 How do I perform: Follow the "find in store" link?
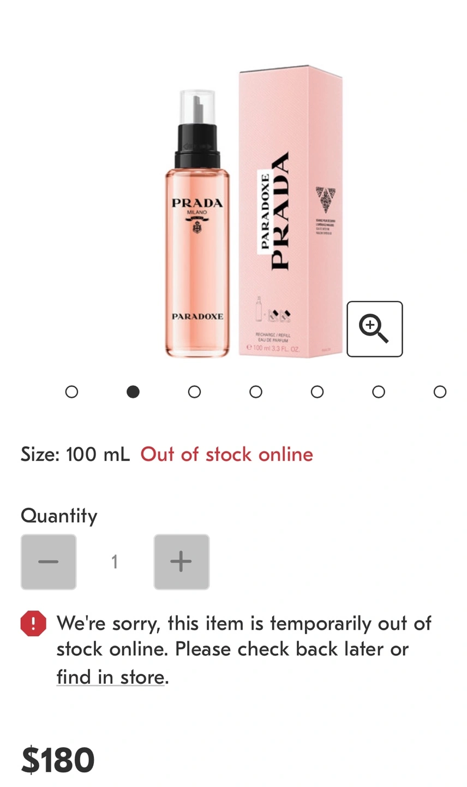click(x=110, y=677)
